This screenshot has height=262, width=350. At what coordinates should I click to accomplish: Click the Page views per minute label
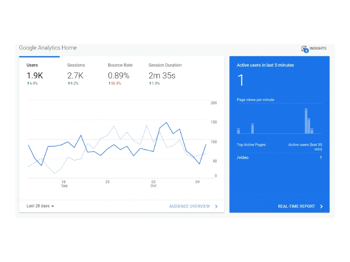[255, 100]
